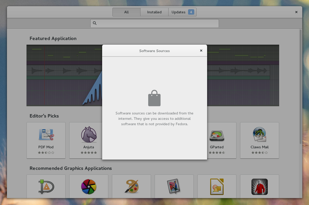309x205 pixels.
Task: Click PDF Mod star rating
Action: coord(46,152)
